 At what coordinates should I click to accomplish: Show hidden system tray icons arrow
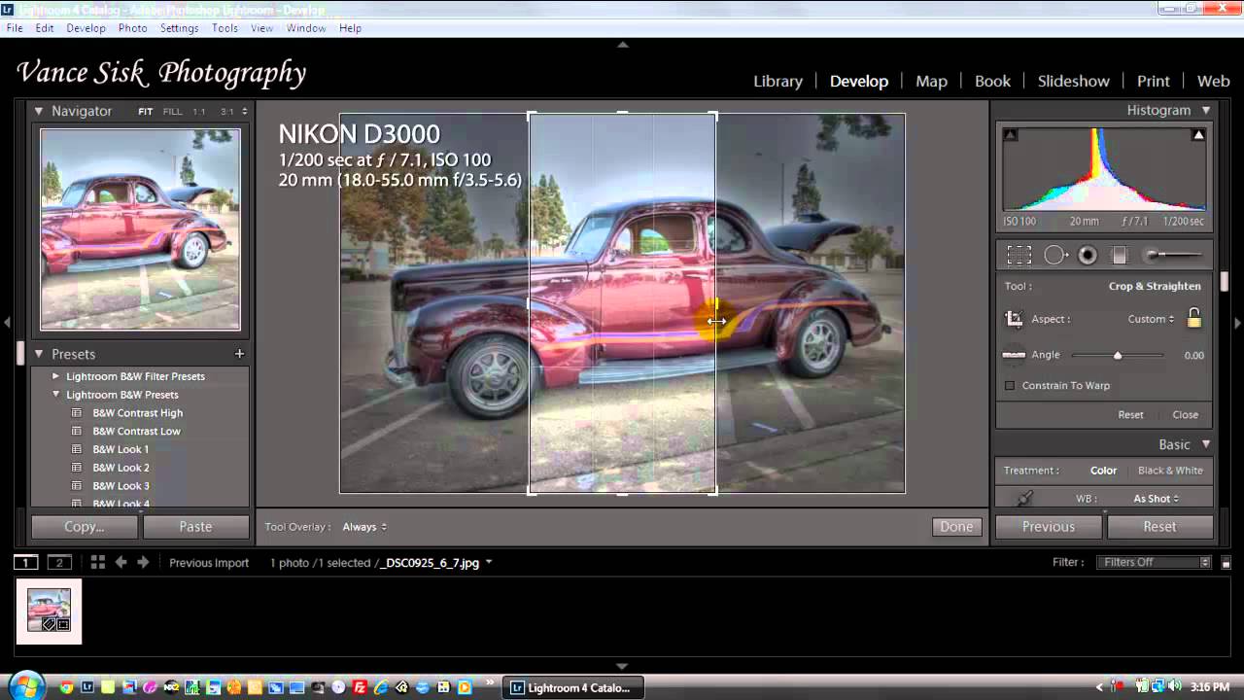pyautogui.click(x=1100, y=687)
